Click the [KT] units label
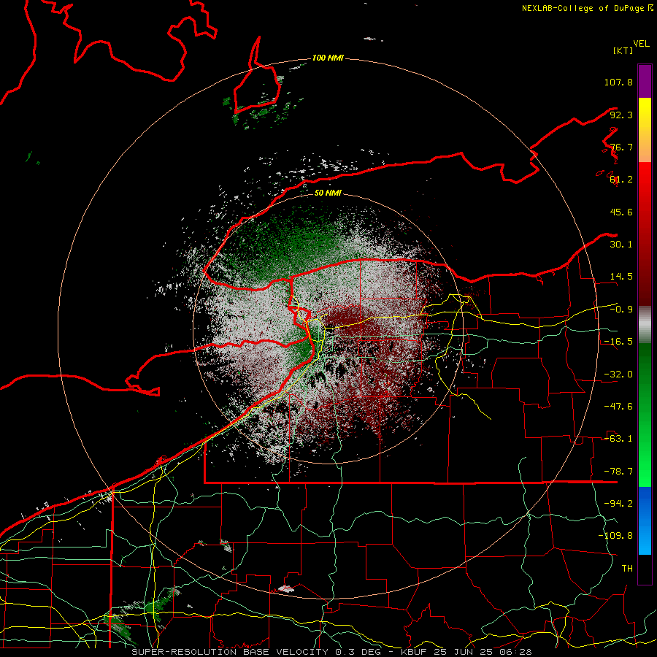The height and width of the screenshot is (657, 657). 623,50
